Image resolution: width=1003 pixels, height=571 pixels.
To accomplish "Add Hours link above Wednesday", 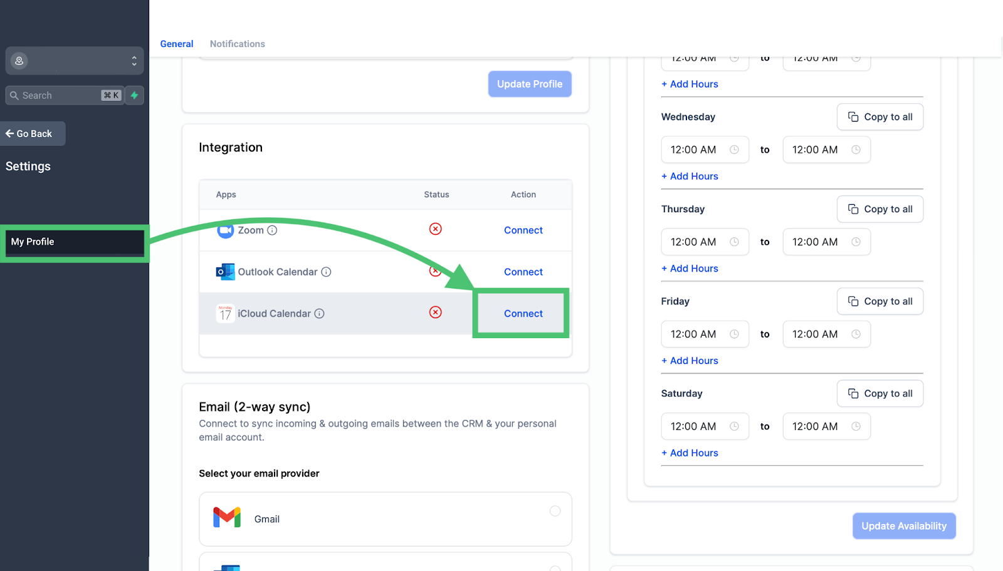I will tap(690, 84).
